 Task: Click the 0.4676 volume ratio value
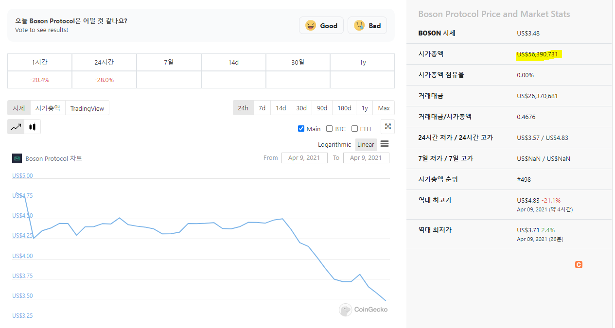coord(526,117)
